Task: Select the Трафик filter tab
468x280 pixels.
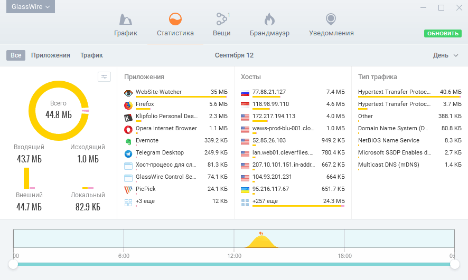Action: 91,55
